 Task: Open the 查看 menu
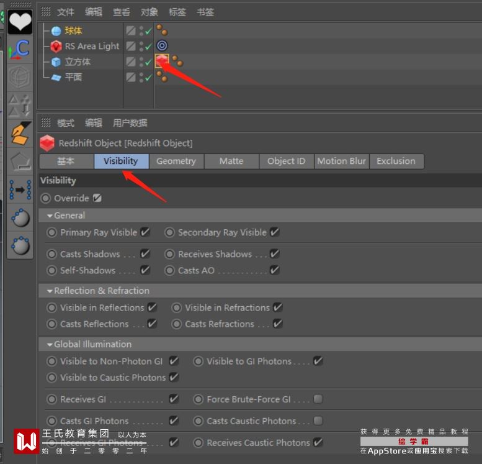122,12
